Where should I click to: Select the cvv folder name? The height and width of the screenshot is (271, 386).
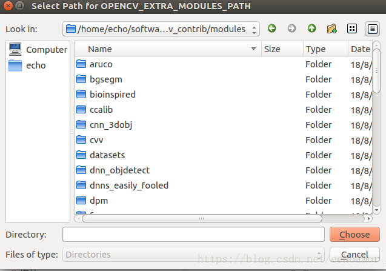click(96, 140)
